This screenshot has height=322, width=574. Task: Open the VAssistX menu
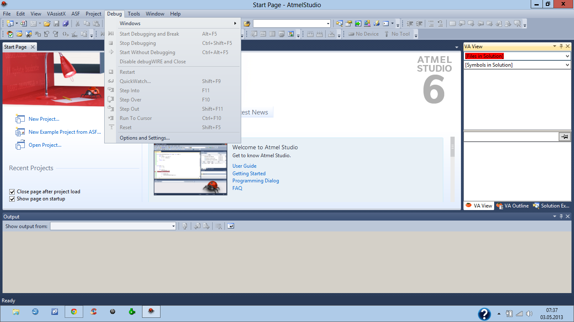56,14
